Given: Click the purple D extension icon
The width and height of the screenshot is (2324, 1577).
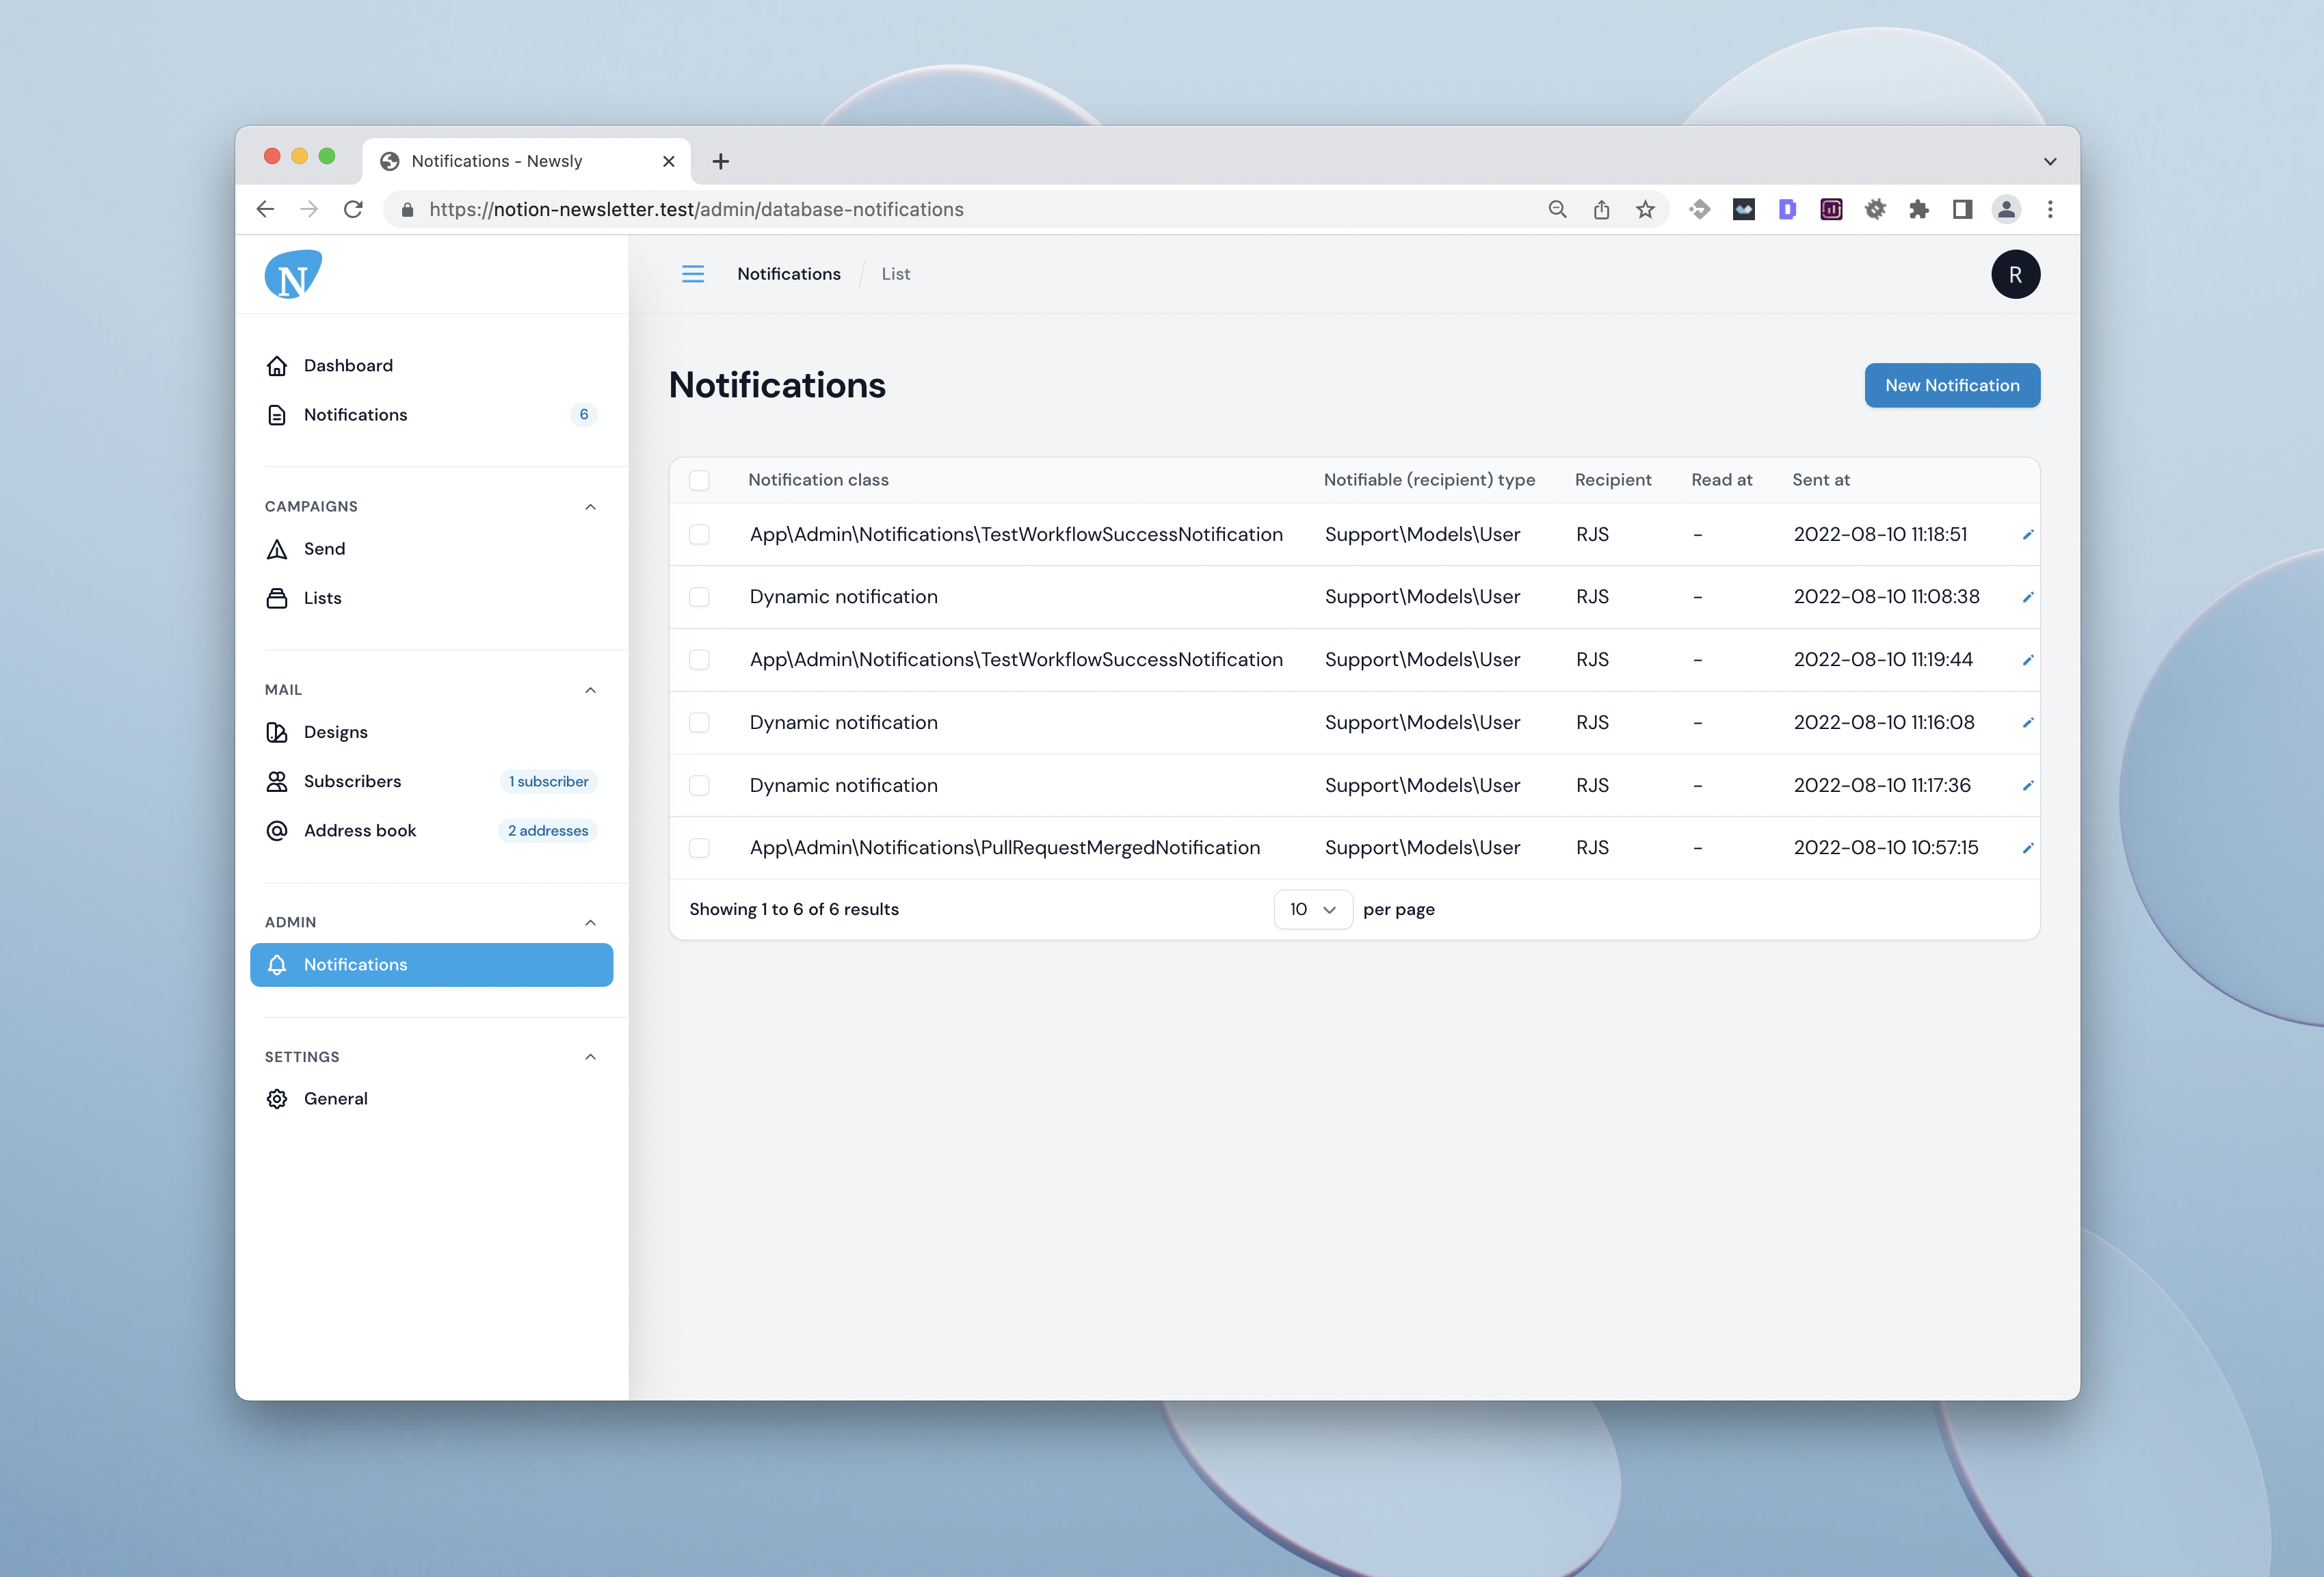Looking at the screenshot, I should pyautogui.click(x=1787, y=209).
